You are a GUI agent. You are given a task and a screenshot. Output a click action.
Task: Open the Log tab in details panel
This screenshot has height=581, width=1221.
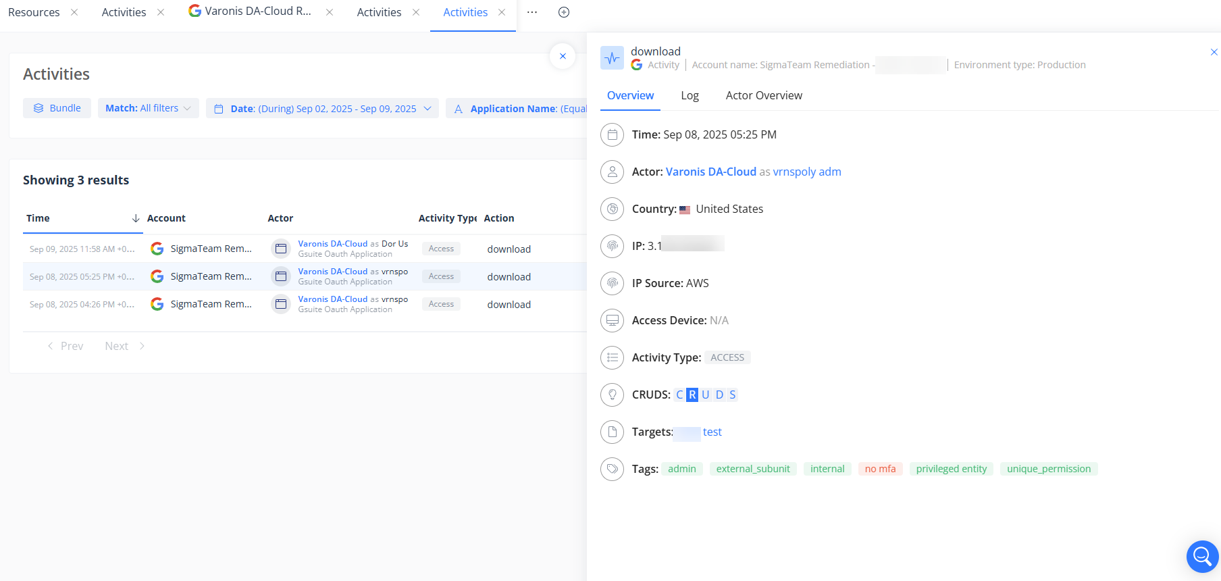(x=690, y=95)
